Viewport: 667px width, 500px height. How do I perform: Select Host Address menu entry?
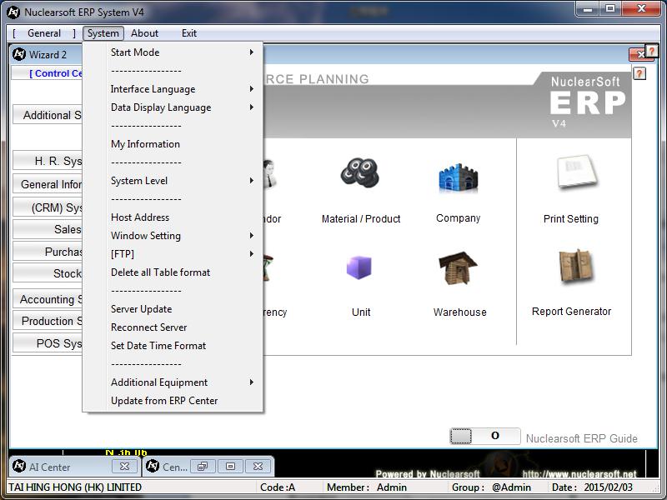(x=173, y=217)
